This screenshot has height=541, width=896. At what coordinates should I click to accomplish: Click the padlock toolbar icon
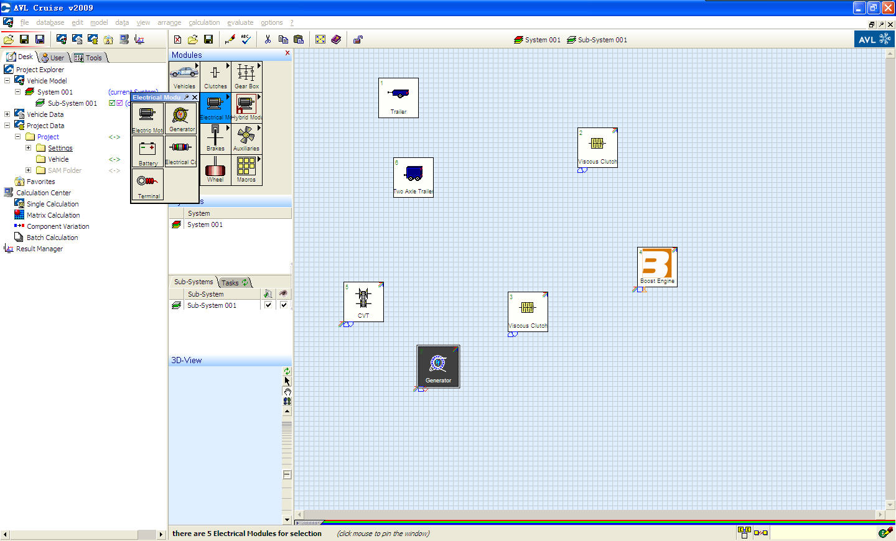coord(358,39)
